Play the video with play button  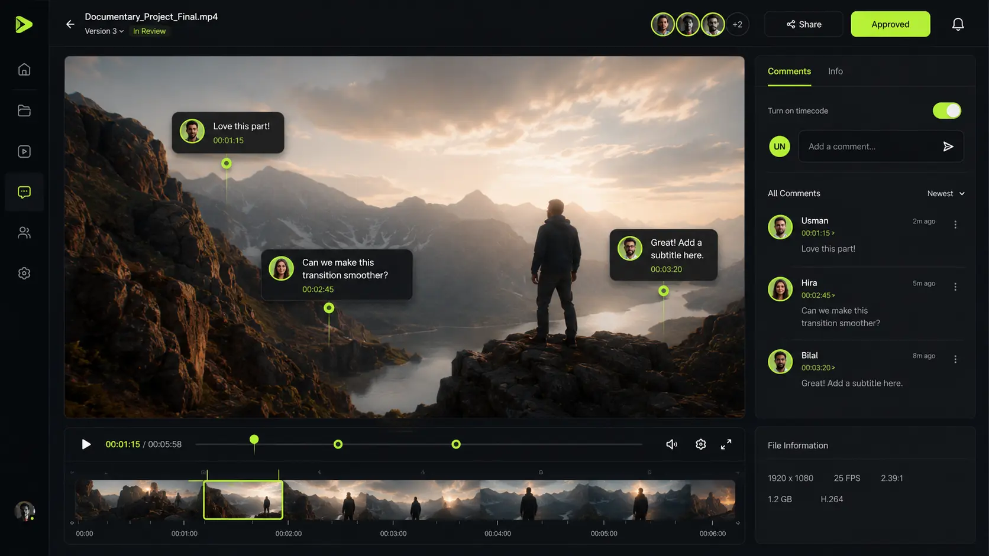86,444
